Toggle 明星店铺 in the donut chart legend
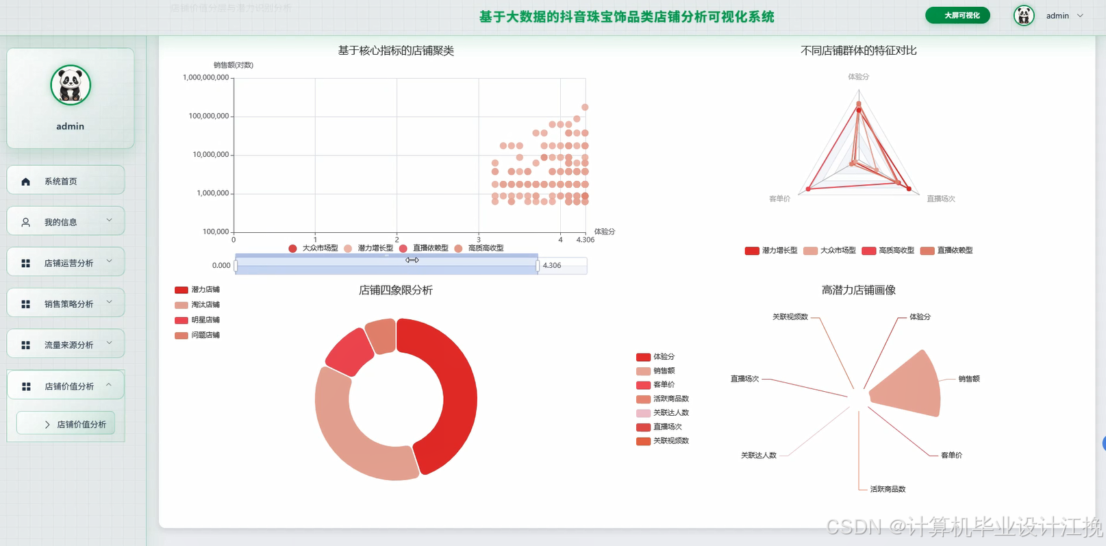 pyautogui.click(x=197, y=320)
